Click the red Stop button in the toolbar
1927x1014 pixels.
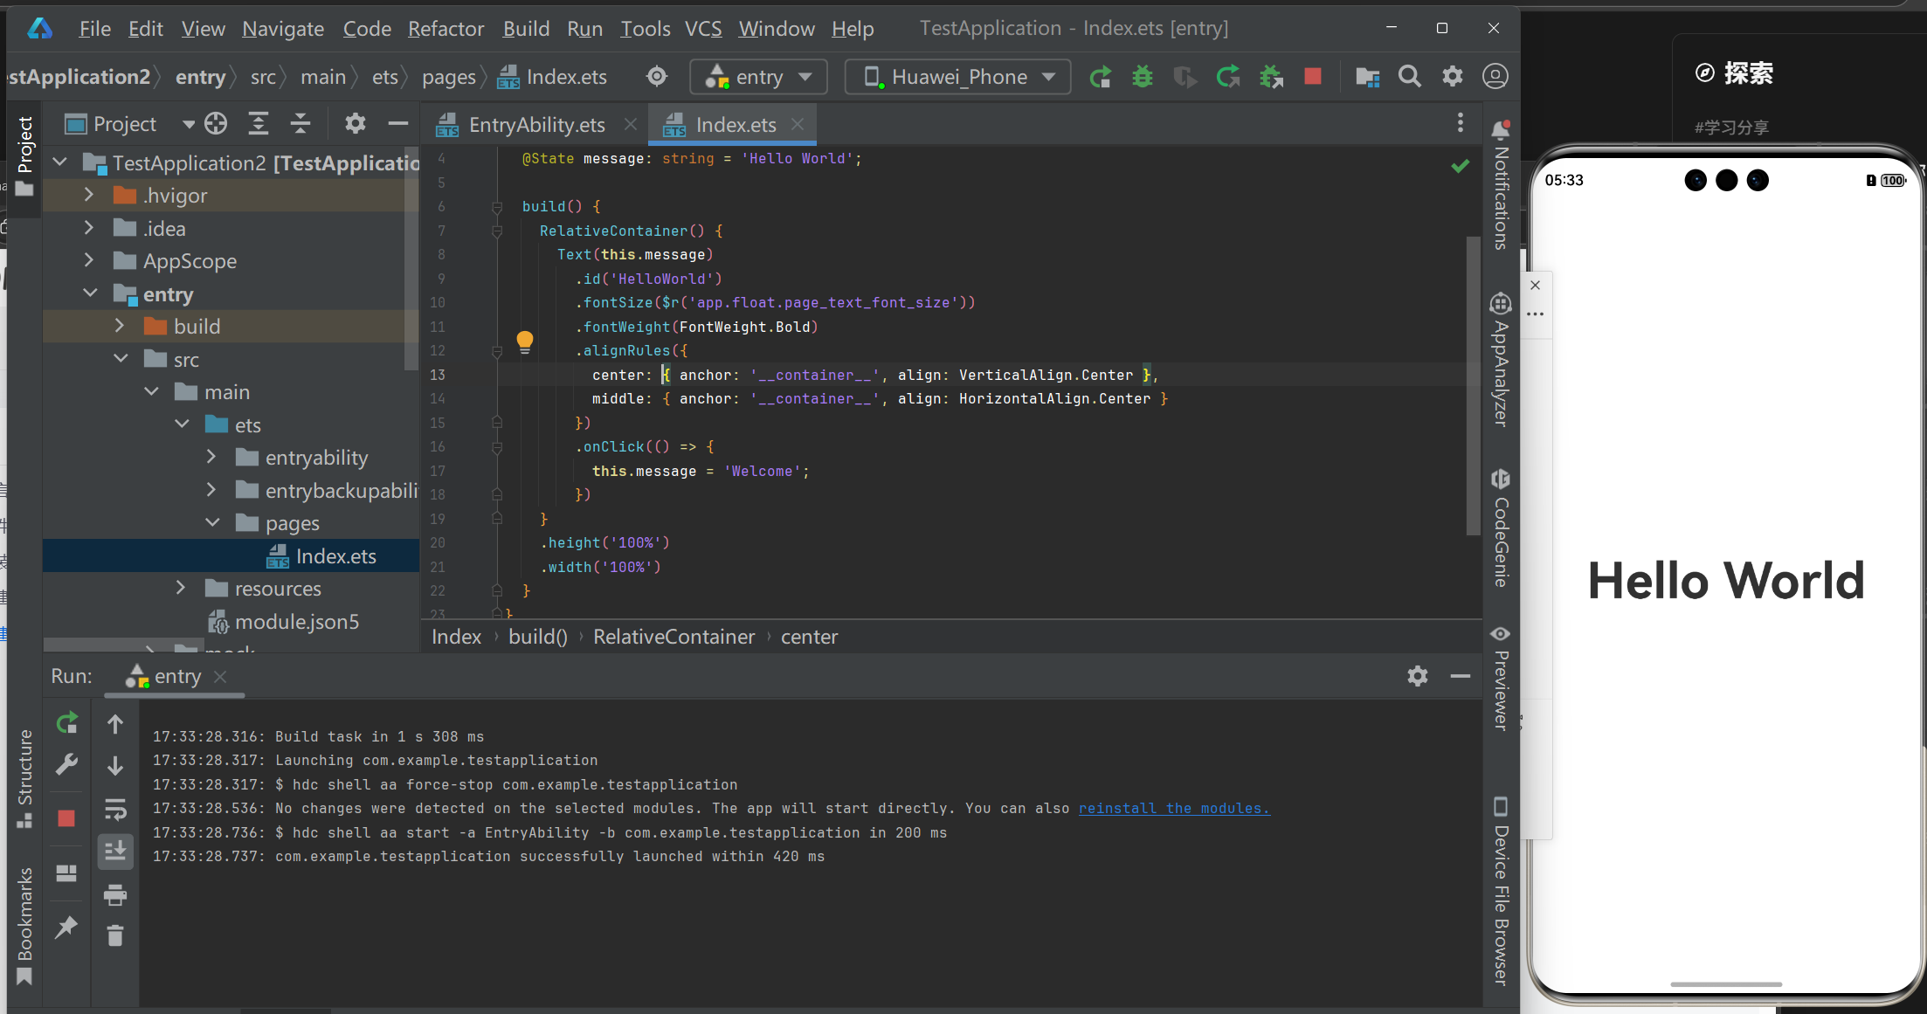1312,77
